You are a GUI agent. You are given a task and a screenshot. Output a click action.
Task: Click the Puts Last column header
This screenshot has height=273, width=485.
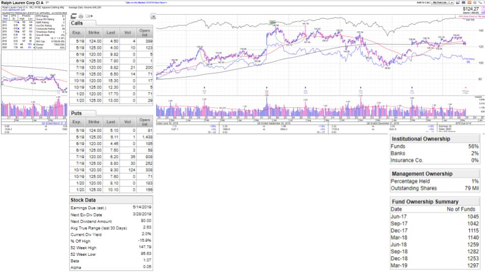[111, 122]
